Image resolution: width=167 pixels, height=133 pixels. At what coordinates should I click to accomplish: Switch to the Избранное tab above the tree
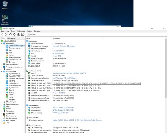(11, 38)
